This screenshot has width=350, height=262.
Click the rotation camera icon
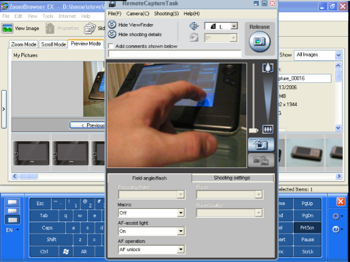pos(194,37)
